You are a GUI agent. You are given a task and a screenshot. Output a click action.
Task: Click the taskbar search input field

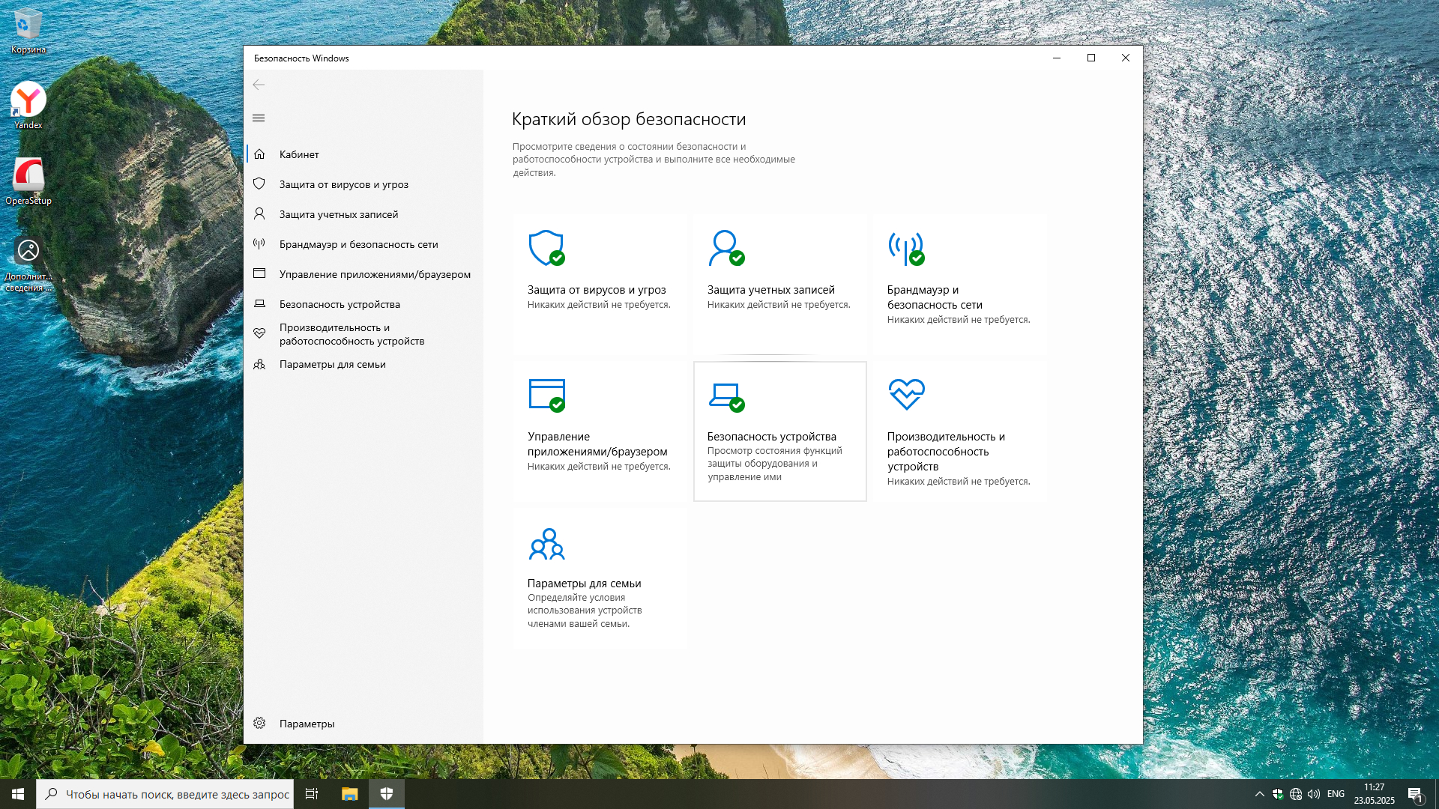[177, 794]
